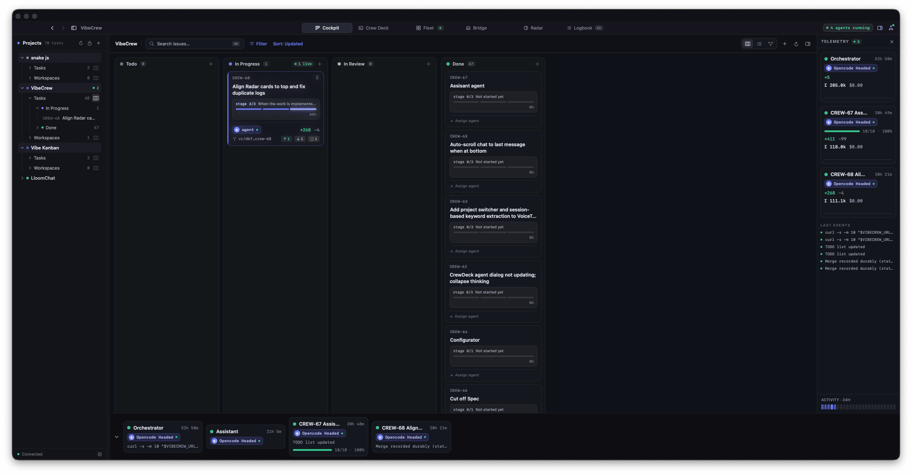Expand the Done group under VibeCrew Tasks
912x475 pixels.
pos(37,127)
